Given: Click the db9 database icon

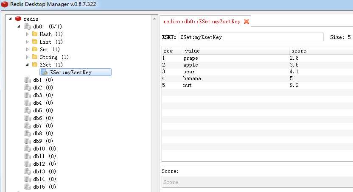Looking at the screenshot, I should tap(27, 141).
